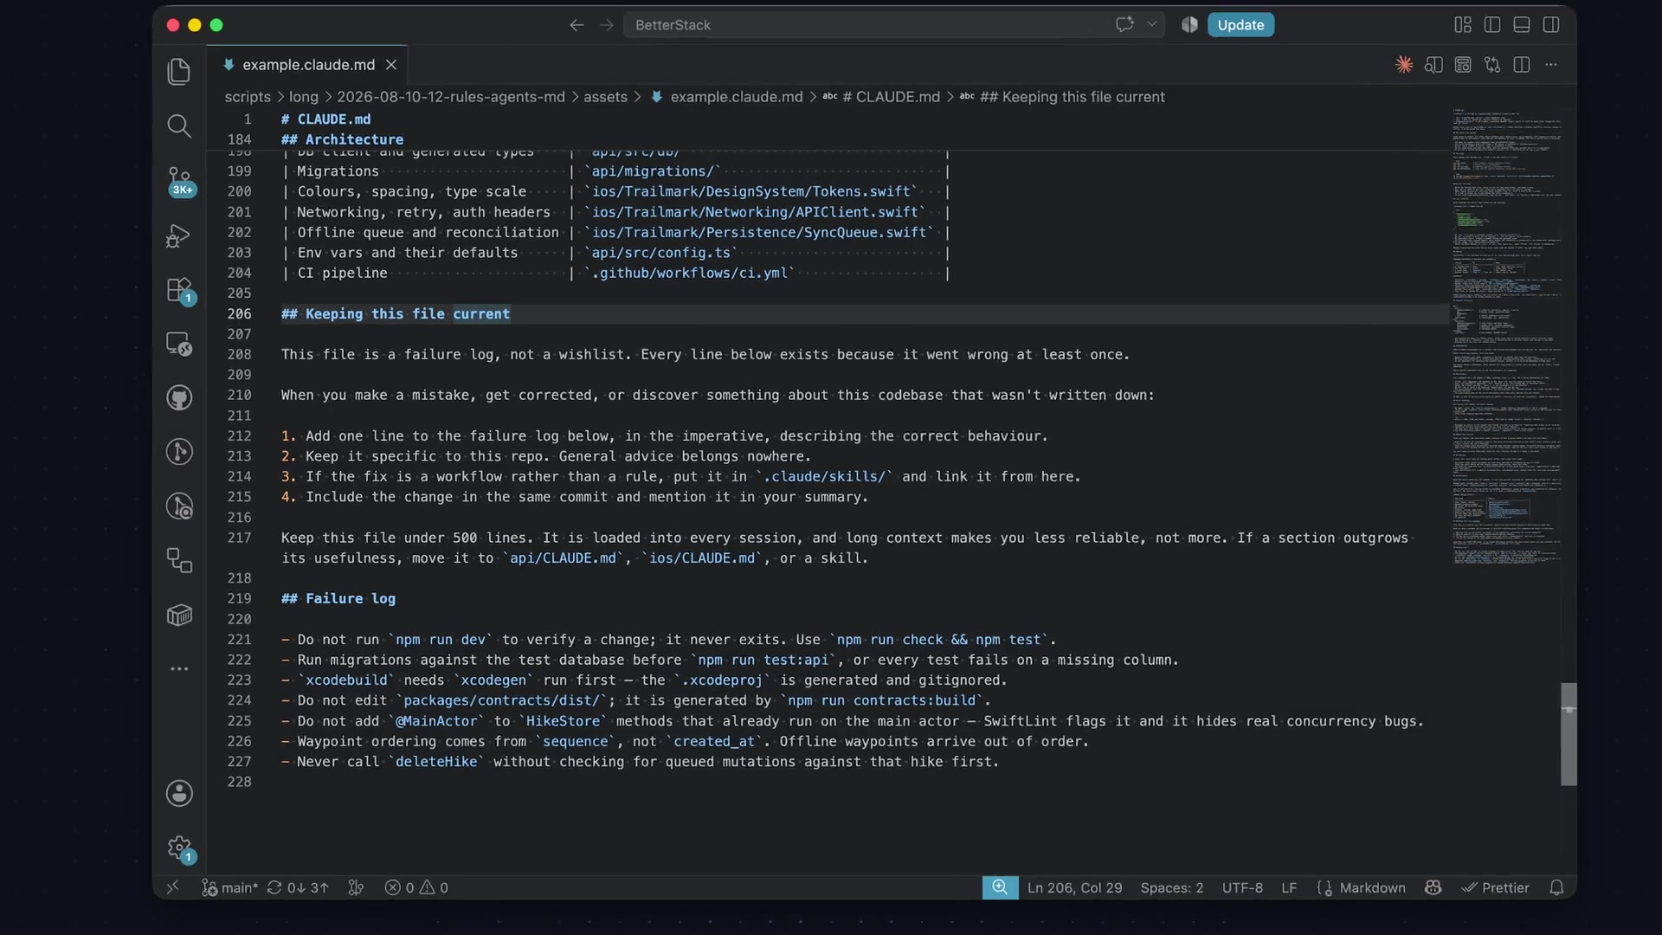Image resolution: width=1662 pixels, height=935 pixels.
Task: Jump to sticky header ## Architecture
Action: [342, 139]
